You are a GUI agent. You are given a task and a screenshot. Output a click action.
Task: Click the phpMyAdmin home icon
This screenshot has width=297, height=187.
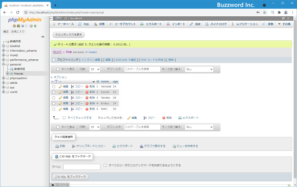[x=14, y=26]
